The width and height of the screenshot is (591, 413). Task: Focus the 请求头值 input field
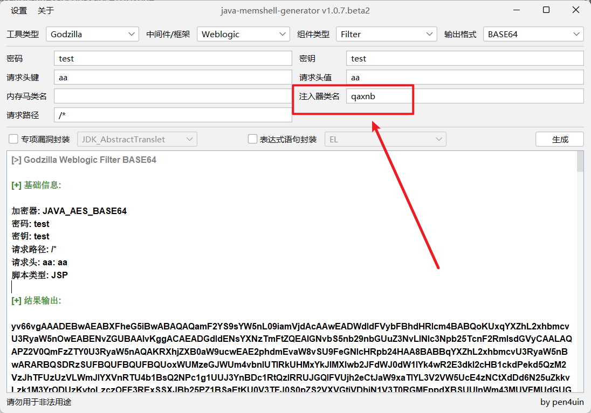(x=465, y=77)
